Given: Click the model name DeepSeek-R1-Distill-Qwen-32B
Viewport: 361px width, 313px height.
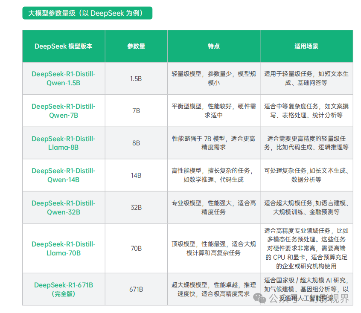Looking at the screenshot, I should tap(64, 207).
